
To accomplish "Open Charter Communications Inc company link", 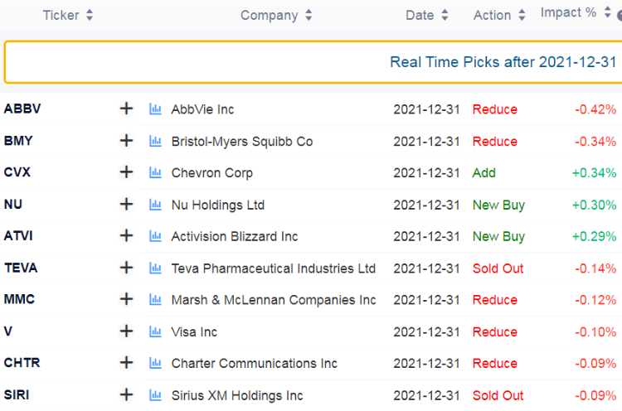I will tap(255, 364).
